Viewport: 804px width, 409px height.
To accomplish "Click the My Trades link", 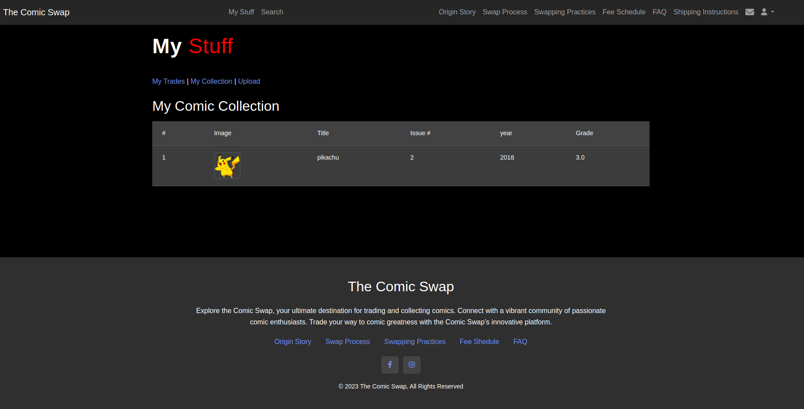I will tap(168, 81).
